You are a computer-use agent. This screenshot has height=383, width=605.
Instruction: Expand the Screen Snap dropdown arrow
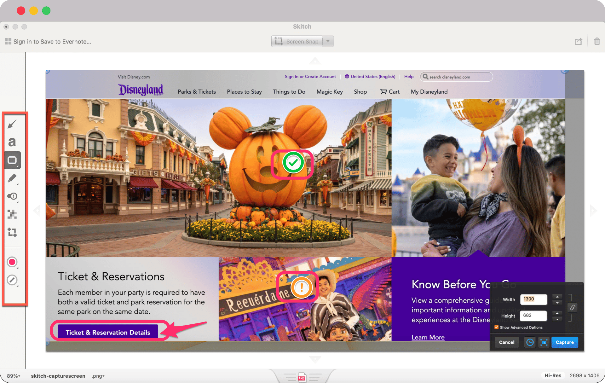click(x=328, y=42)
